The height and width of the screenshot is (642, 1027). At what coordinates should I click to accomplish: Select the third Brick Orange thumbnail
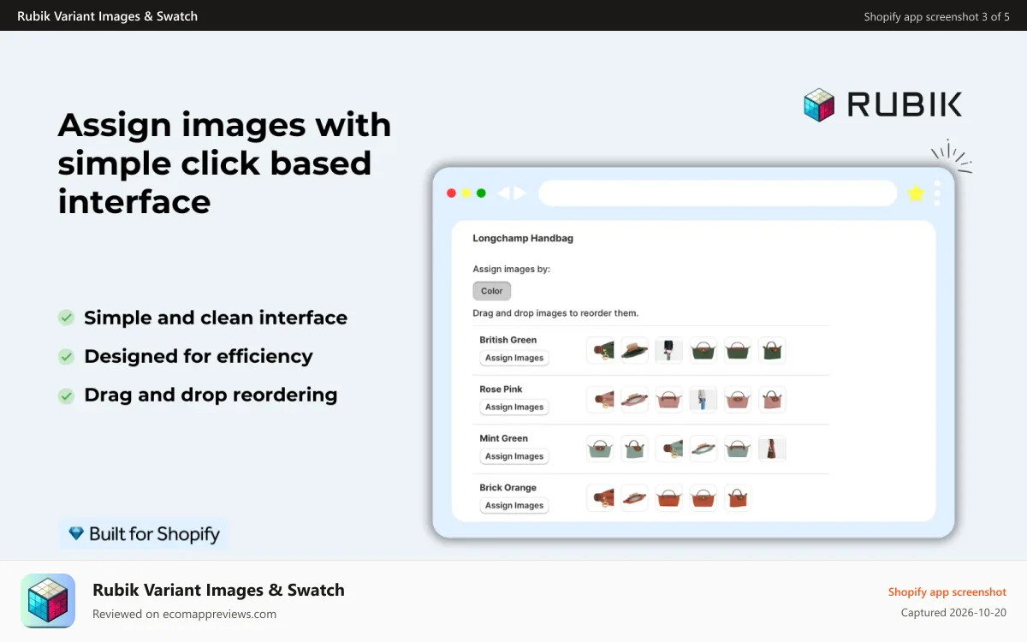(x=669, y=498)
